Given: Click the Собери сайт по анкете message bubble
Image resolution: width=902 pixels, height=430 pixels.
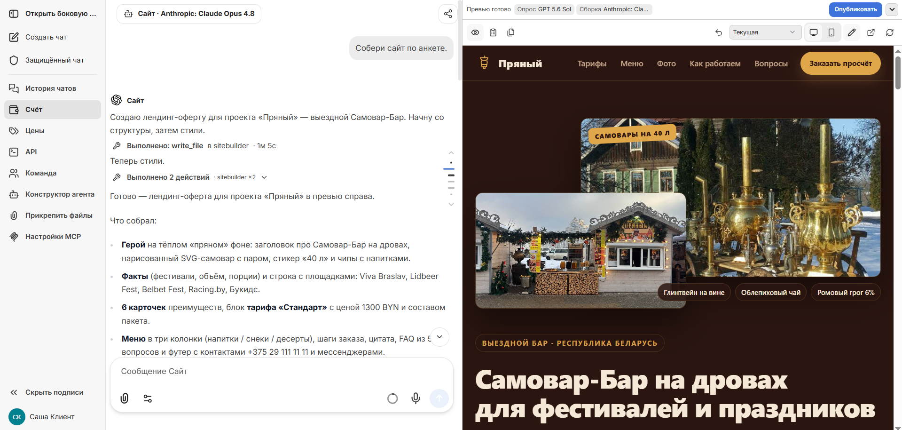Looking at the screenshot, I should pos(401,48).
